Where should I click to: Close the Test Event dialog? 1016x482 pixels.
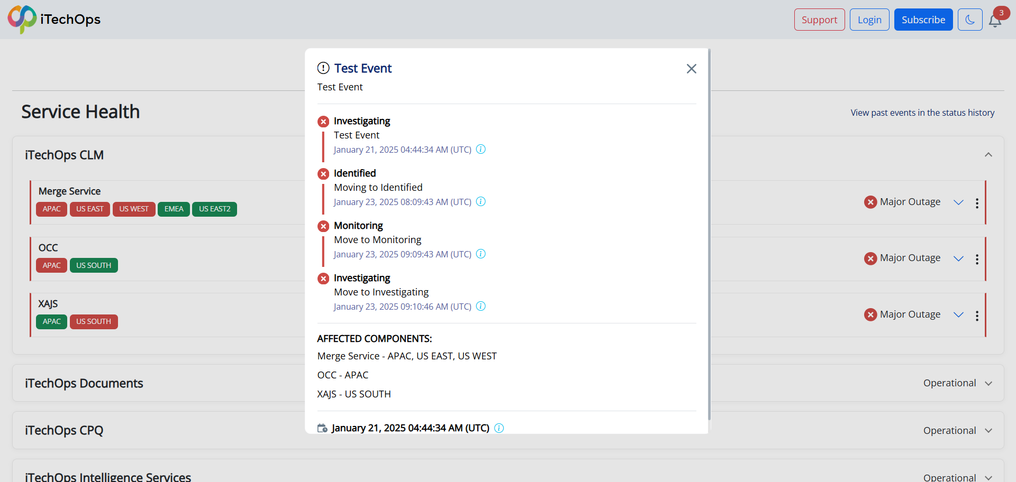[691, 69]
